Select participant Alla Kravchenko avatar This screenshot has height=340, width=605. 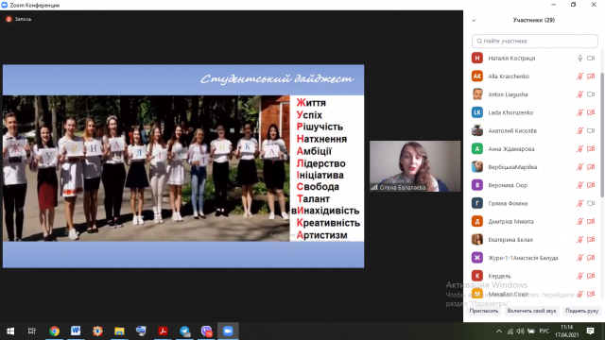point(477,76)
